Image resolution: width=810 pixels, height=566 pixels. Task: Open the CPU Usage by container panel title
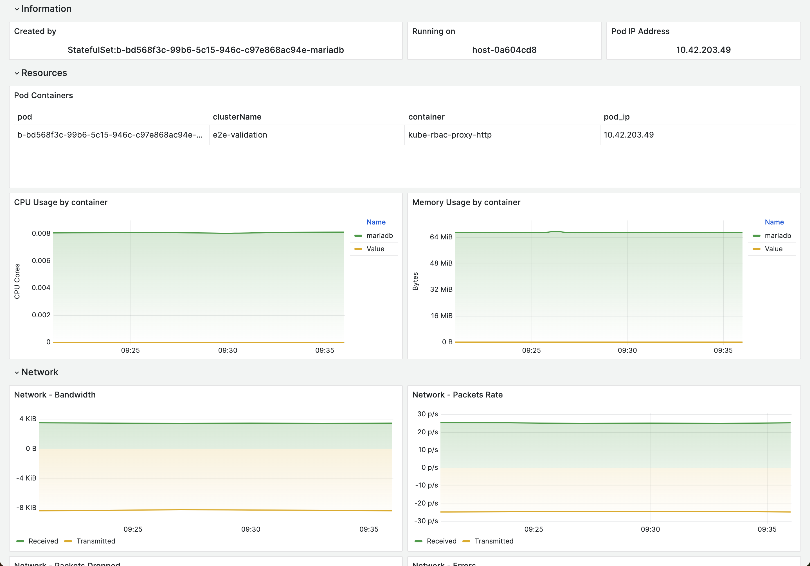[x=61, y=203]
